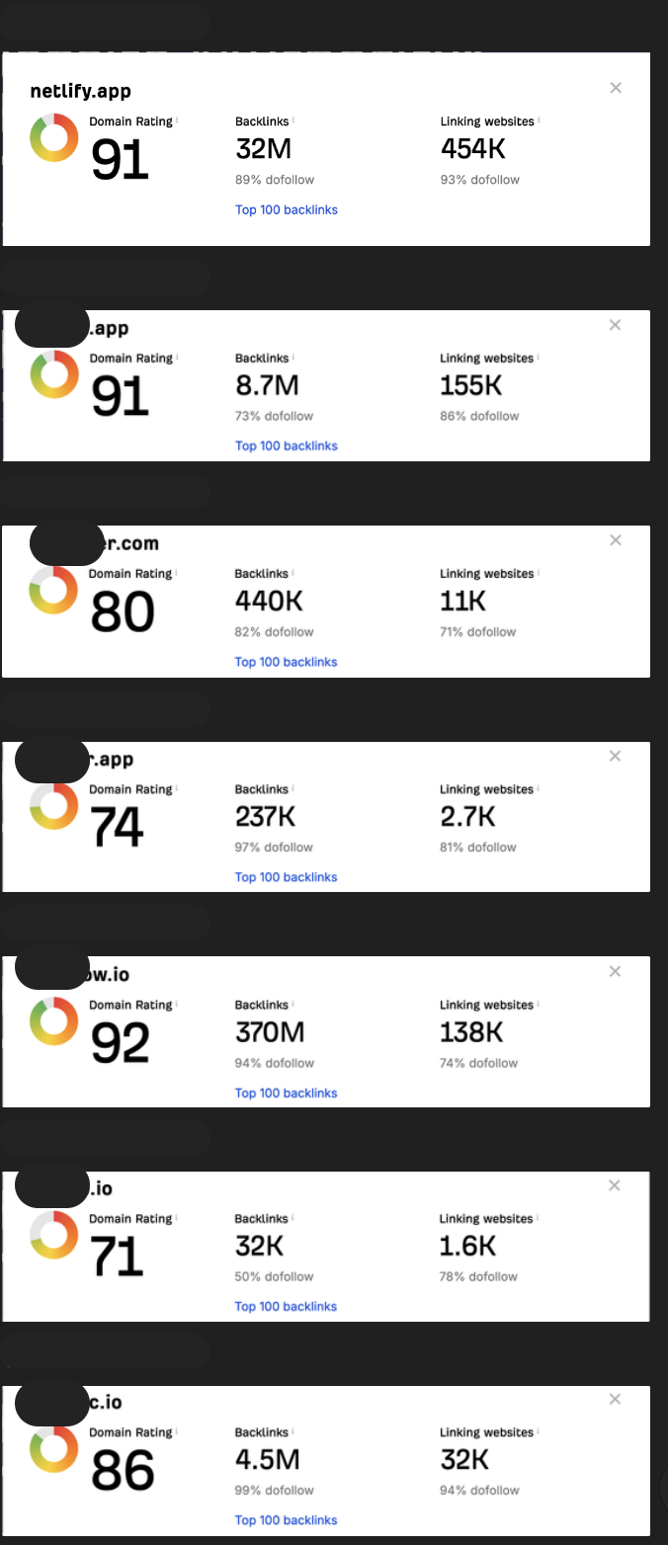Close the card showing Domain Rating 92
Viewport: 668px width, 1545px height.
click(x=616, y=972)
